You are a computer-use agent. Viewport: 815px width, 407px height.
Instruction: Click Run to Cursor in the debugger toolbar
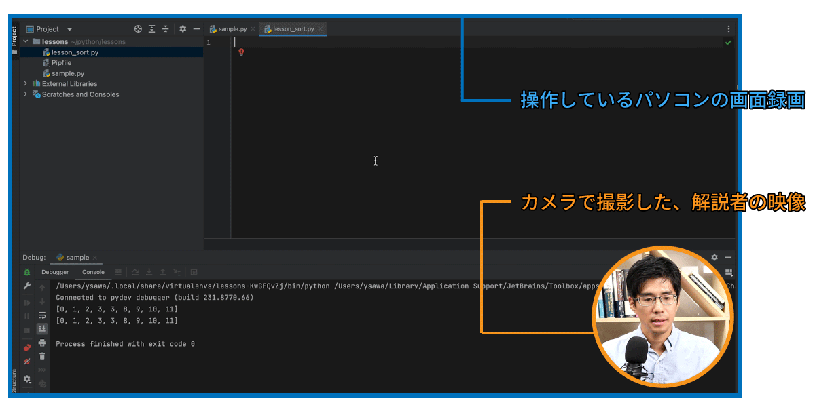coord(177,272)
